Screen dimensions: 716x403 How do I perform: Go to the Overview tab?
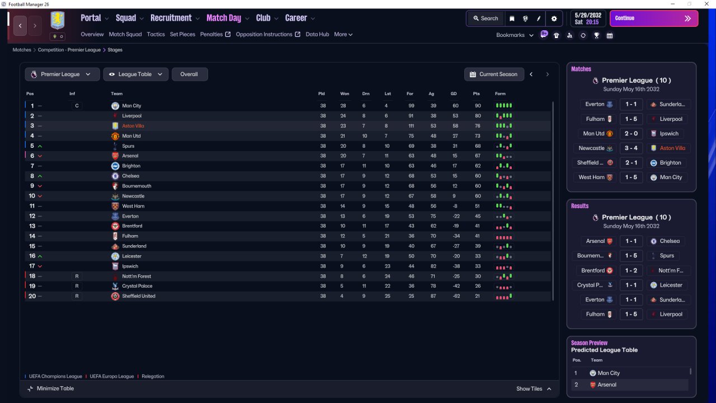[92, 35]
